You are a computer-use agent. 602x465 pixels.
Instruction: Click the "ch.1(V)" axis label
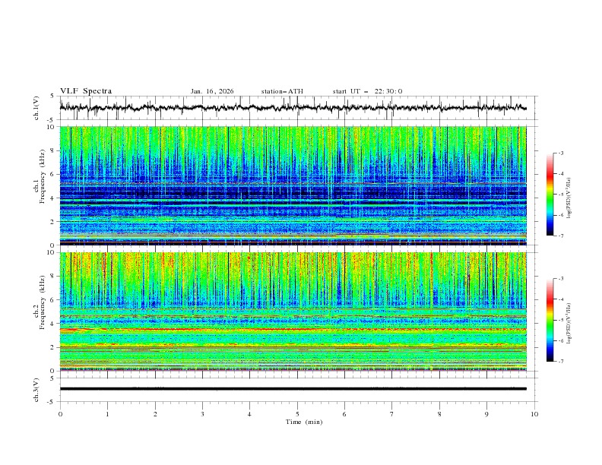[x=36, y=108]
